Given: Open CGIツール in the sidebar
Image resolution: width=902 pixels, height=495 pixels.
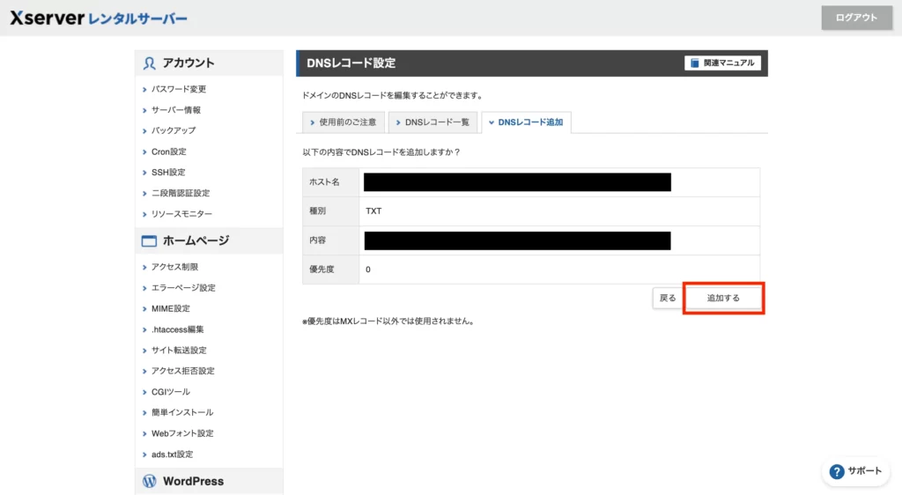Looking at the screenshot, I should coord(170,392).
